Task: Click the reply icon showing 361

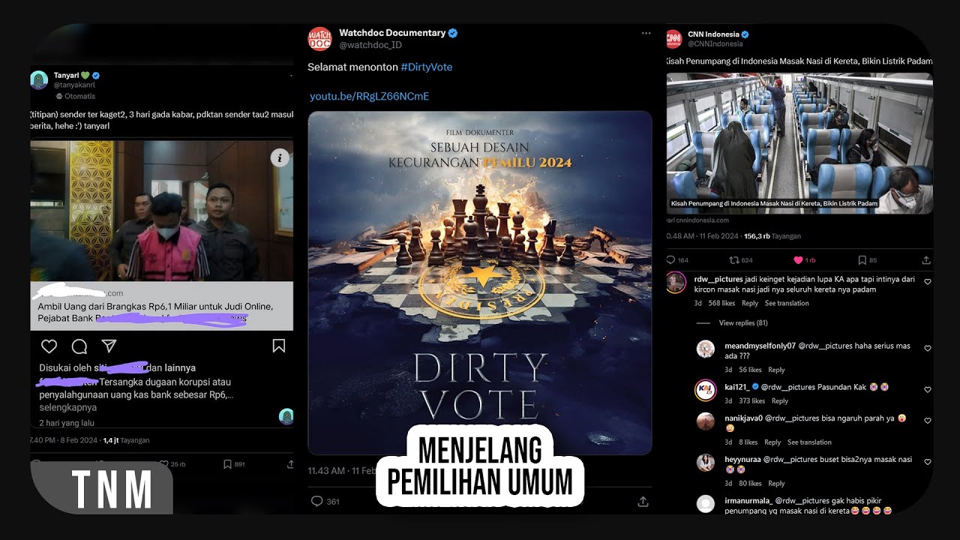Action: [316, 501]
